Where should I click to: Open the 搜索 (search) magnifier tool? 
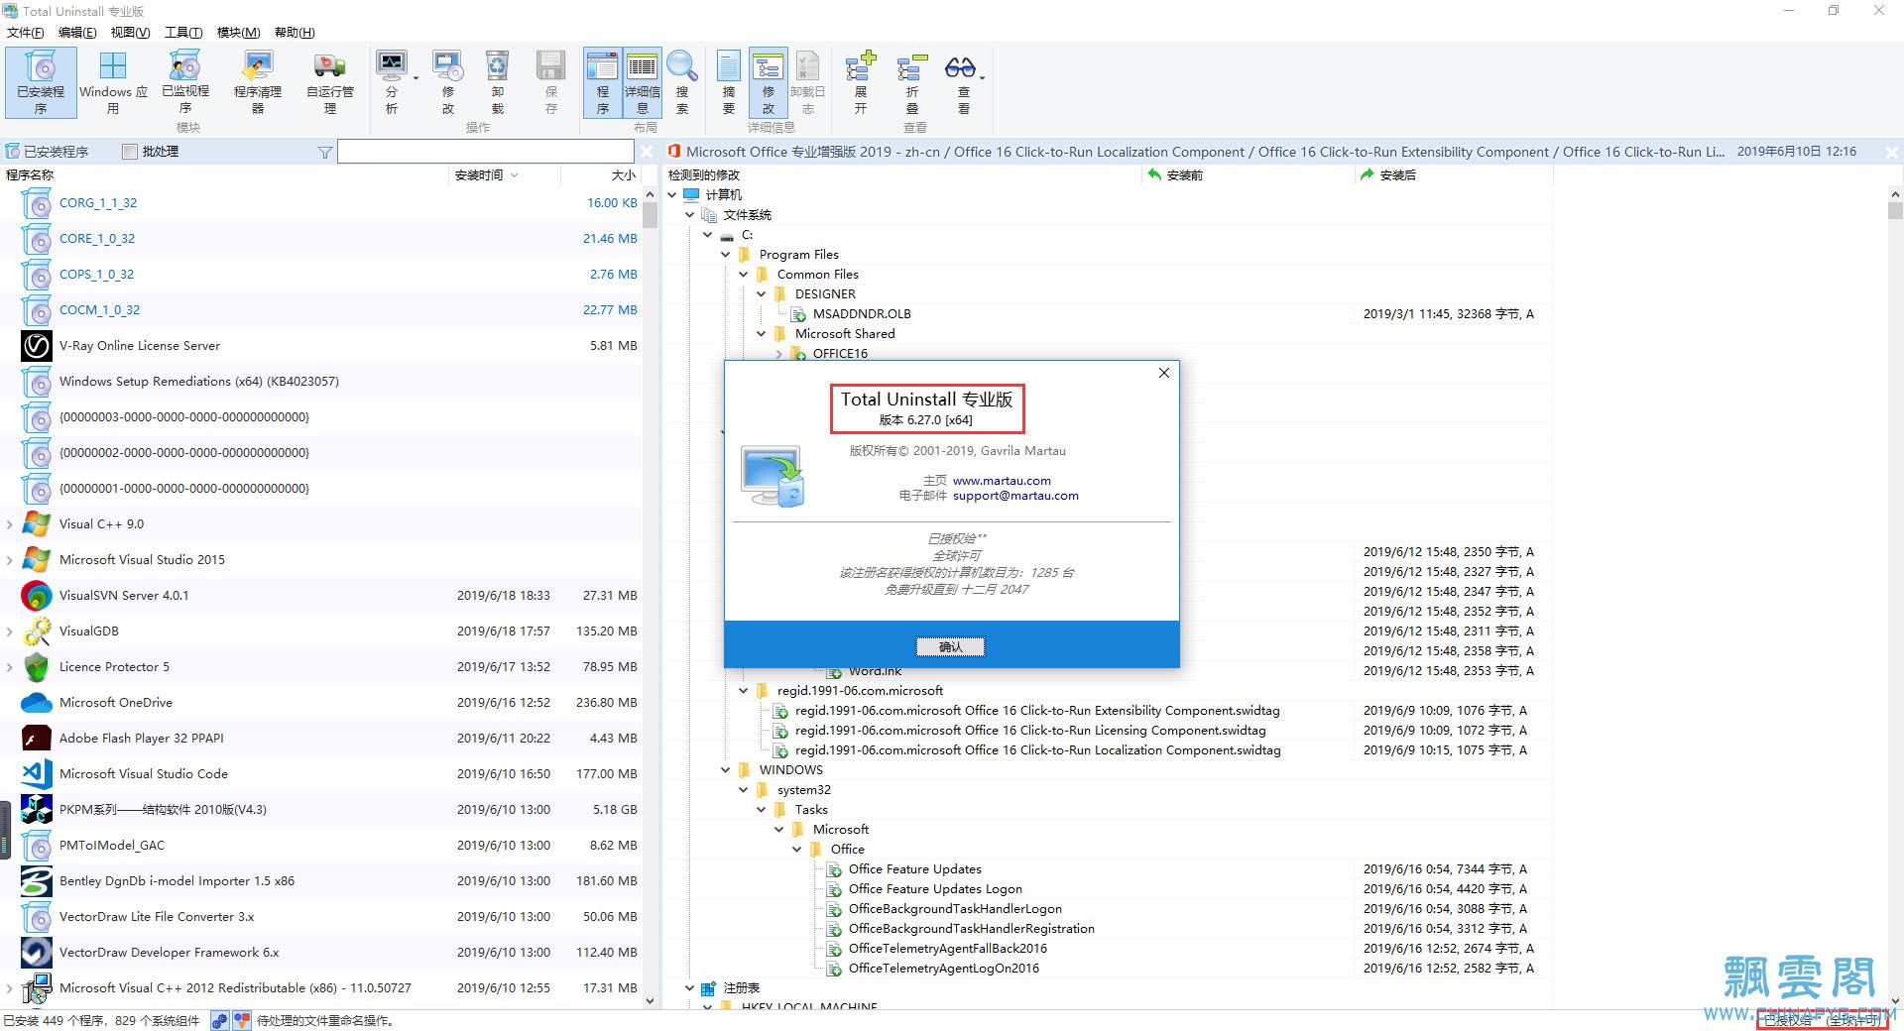coord(682,83)
